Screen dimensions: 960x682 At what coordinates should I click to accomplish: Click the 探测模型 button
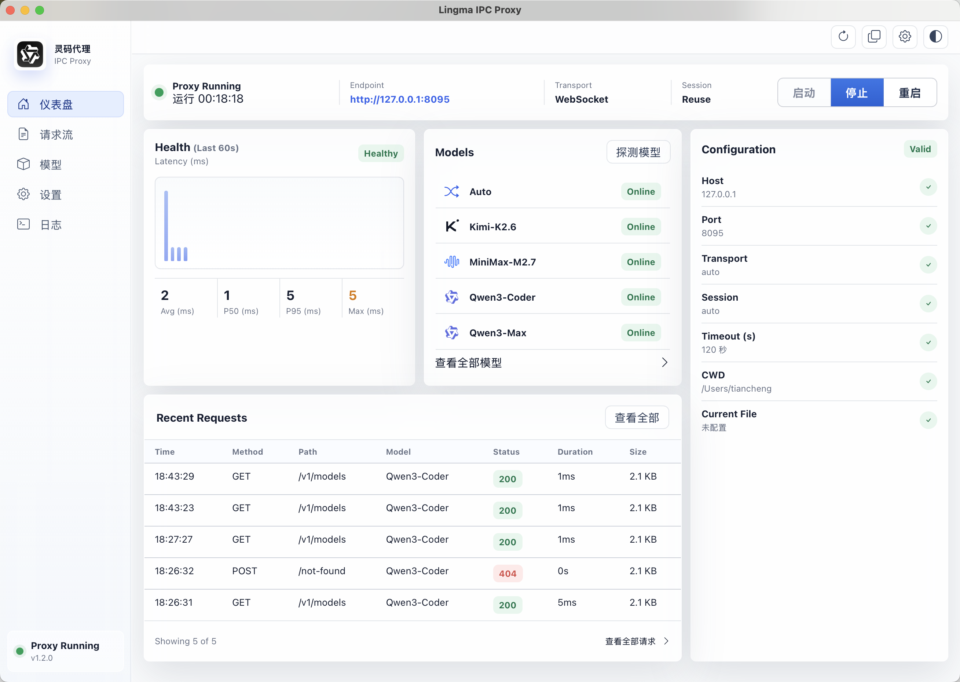(x=638, y=152)
